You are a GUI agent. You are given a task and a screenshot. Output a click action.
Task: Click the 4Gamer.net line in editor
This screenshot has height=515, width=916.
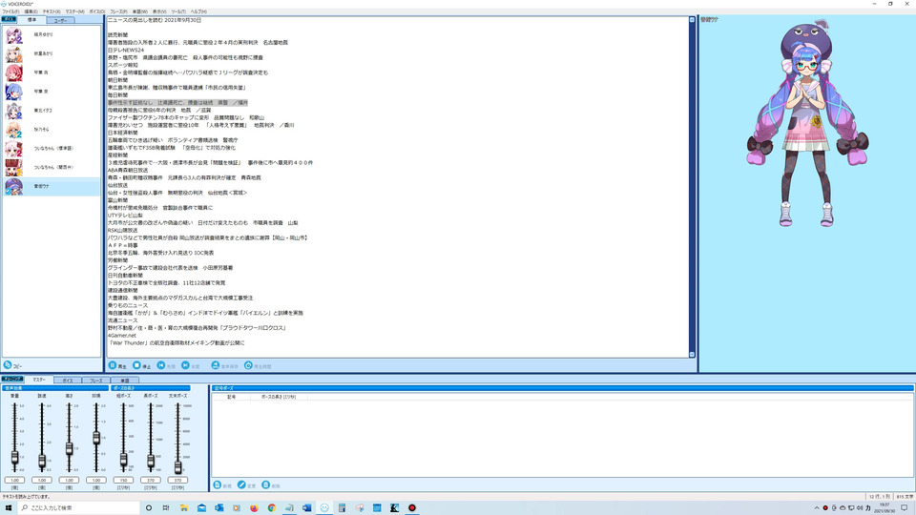122,336
